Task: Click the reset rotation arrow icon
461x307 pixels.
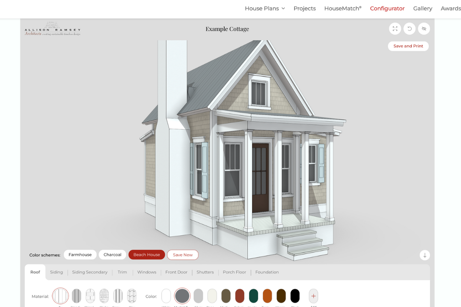Action: 410,29
